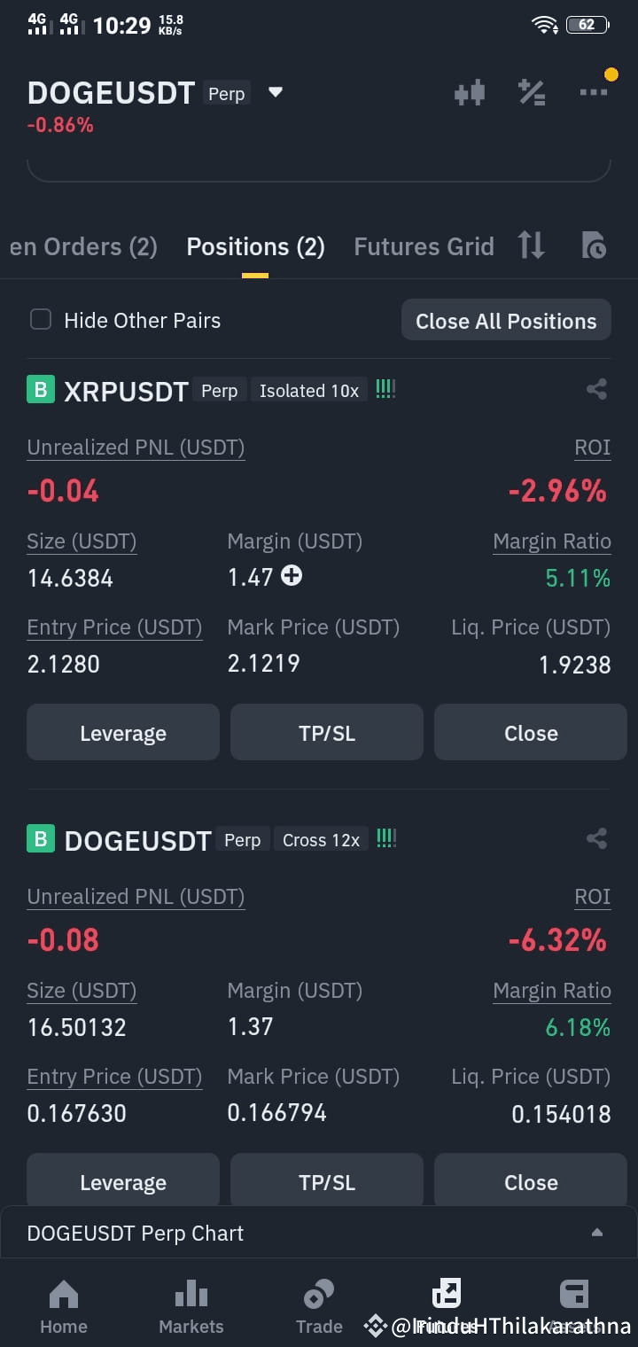Open the fee calculator percent icon

532,92
